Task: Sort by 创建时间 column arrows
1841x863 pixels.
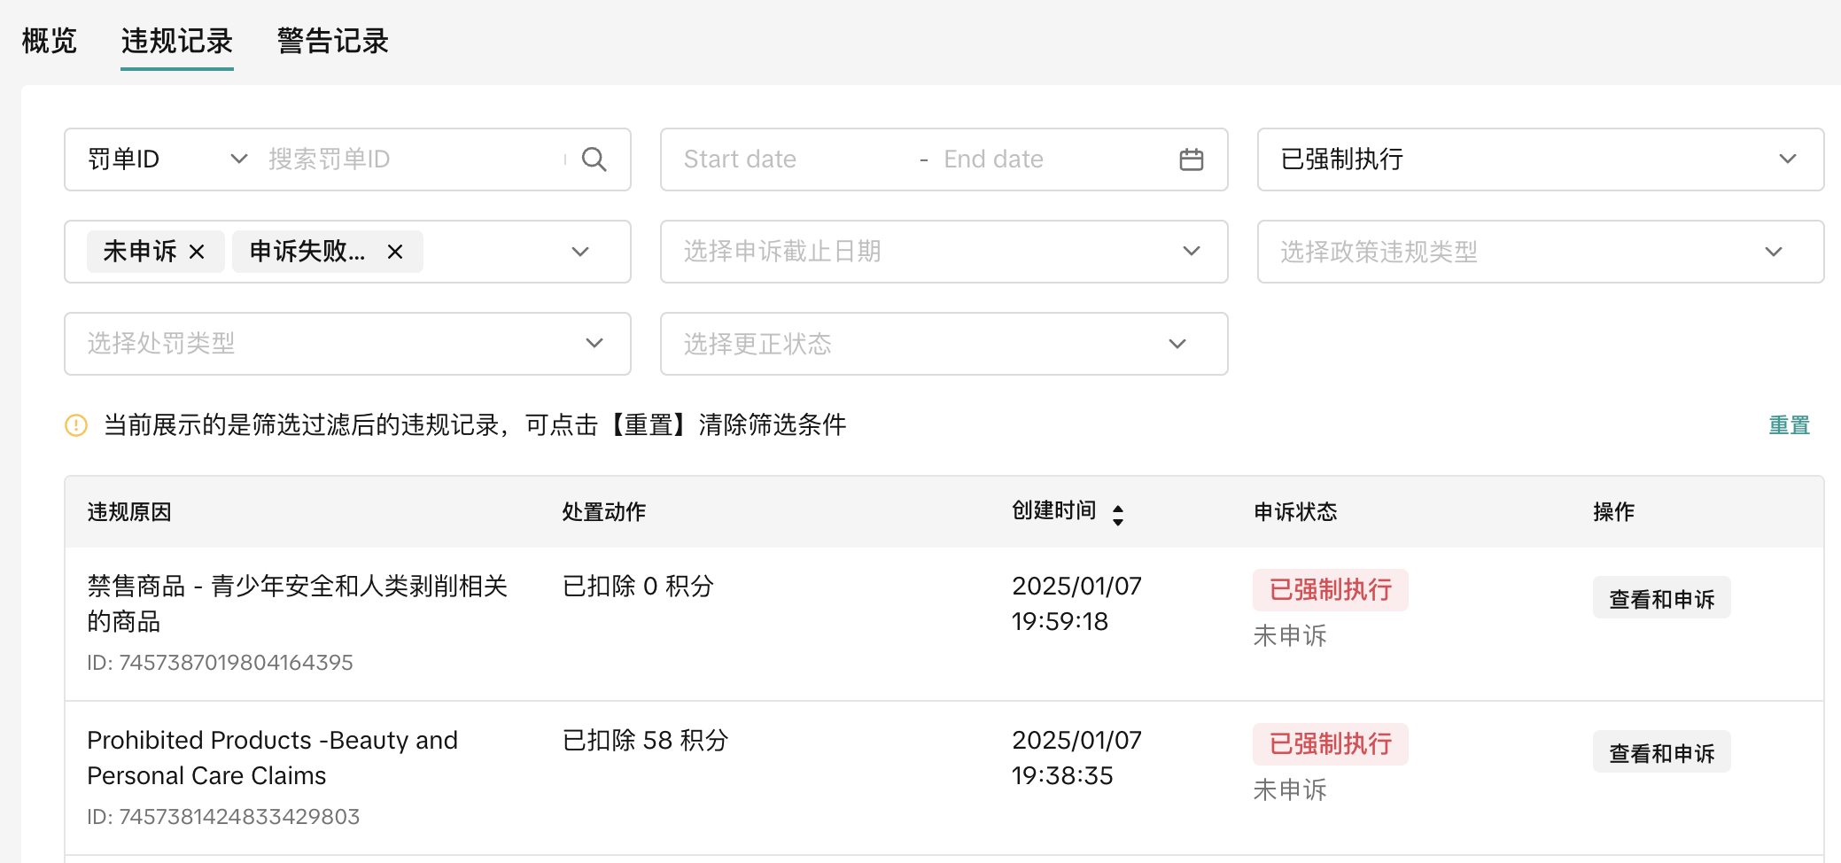Action: point(1117,514)
